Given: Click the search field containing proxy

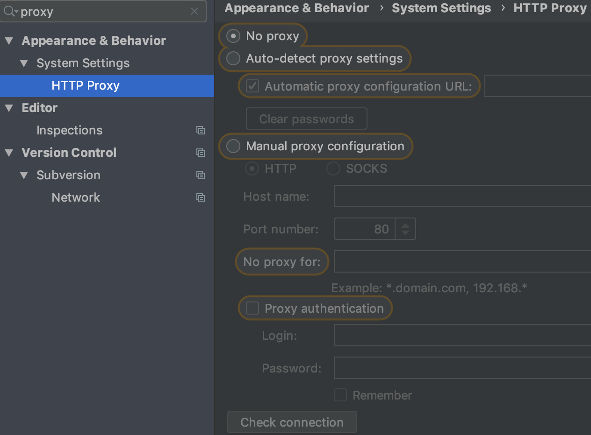Looking at the screenshot, I should pos(103,12).
